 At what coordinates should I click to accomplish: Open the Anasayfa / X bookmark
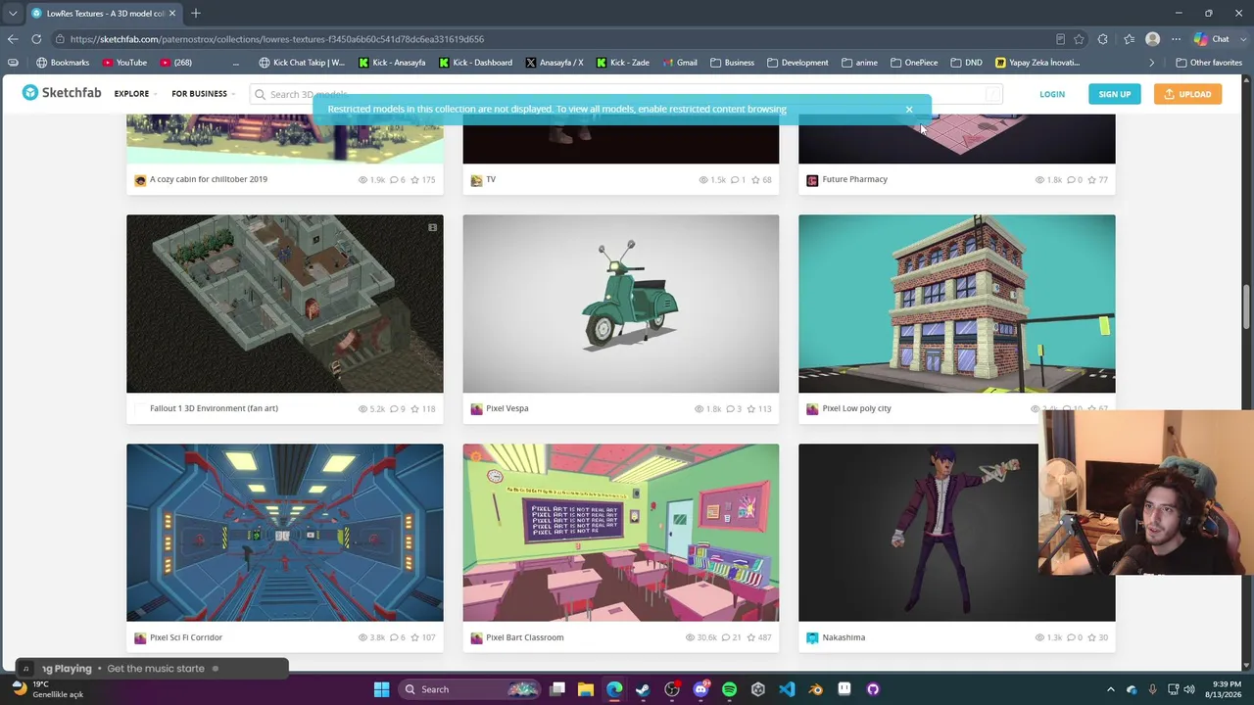pos(555,63)
